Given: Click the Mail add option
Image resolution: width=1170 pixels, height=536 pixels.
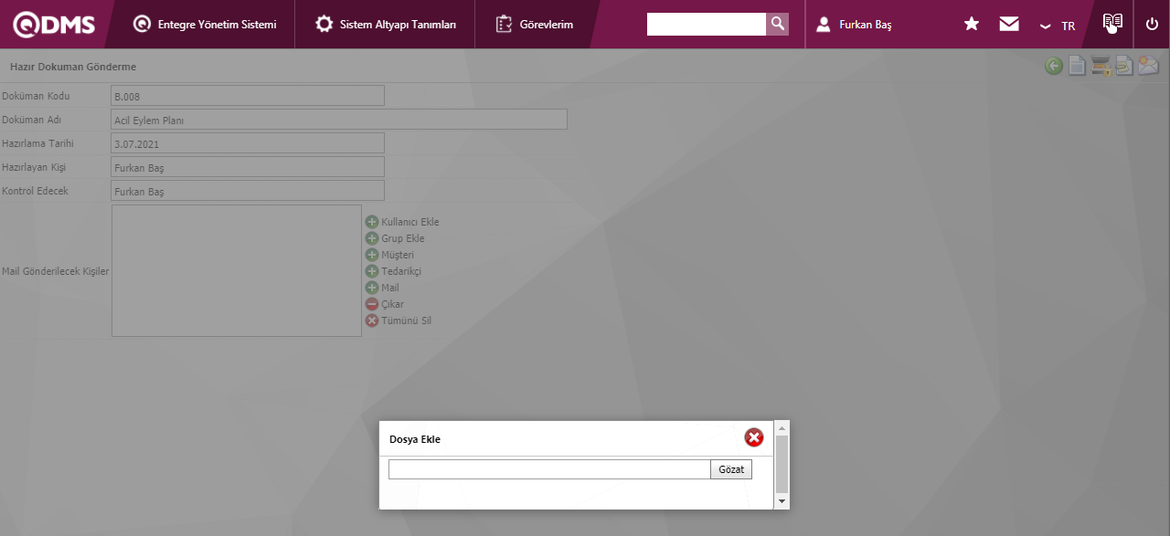Looking at the screenshot, I should point(382,288).
